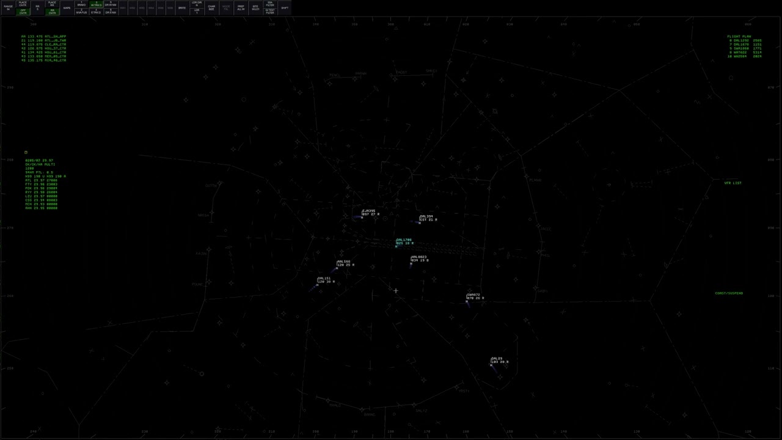Select the EJA395 aircraft data block
This screenshot has height=440, width=782.
click(x=370, y=213)
